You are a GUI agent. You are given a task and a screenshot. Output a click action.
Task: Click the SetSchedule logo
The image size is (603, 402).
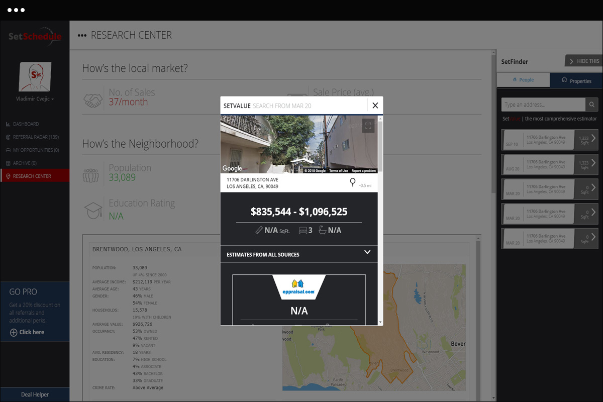[x=35, y=37]
